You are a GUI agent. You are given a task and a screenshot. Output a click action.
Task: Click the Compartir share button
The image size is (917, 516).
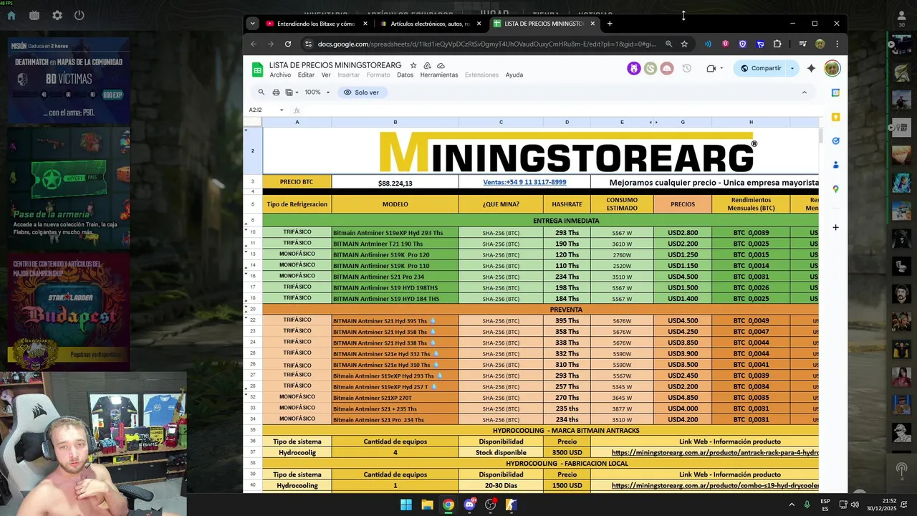click(x=760, y=69)
